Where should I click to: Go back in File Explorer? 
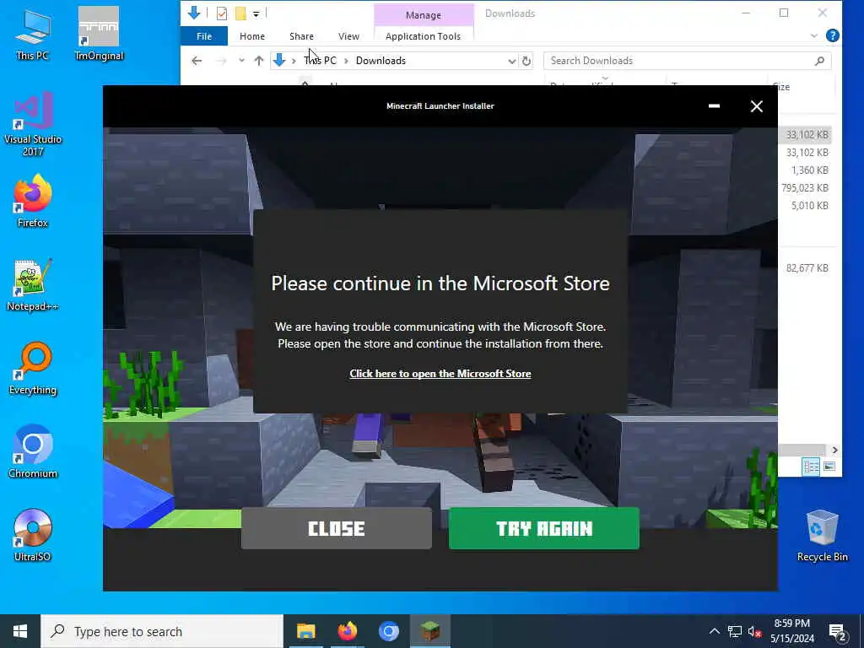pyautogui.click(x=197, y=61)
